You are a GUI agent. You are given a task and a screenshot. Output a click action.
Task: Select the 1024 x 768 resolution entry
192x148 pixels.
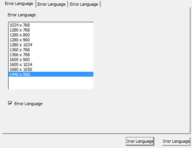51,25
